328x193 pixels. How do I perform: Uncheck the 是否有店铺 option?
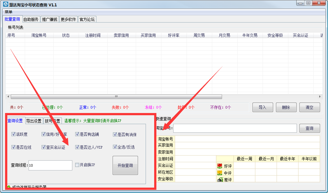click(77, 134)
